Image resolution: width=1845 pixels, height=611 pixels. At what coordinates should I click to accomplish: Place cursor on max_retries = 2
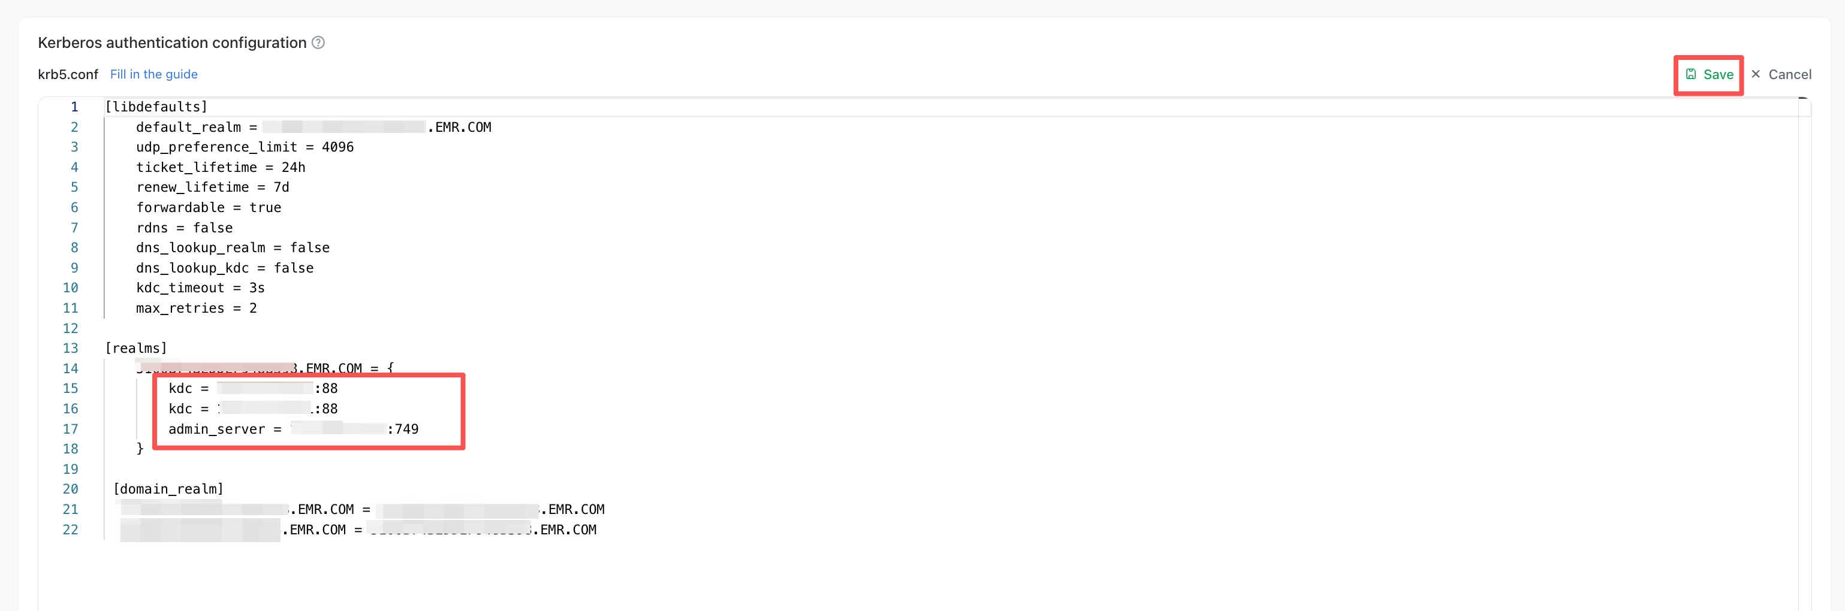click(x=196, y=308)
